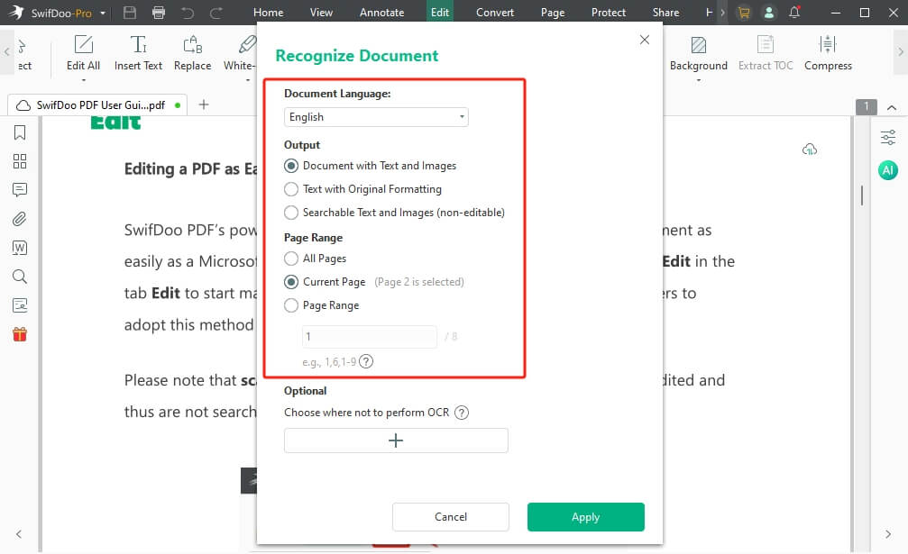The height and width of the screenshot is (554, 908).
Task: Open the Document Language dropdown
Action: pyautogui.click(x=376, y=117)
